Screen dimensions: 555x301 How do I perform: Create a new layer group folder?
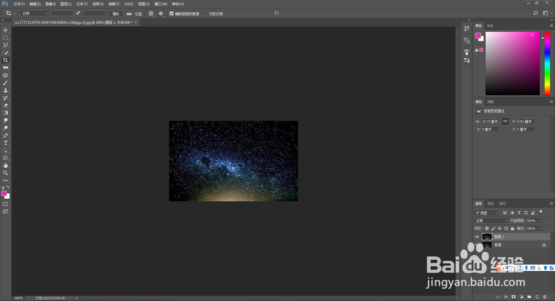click(529, 297)
